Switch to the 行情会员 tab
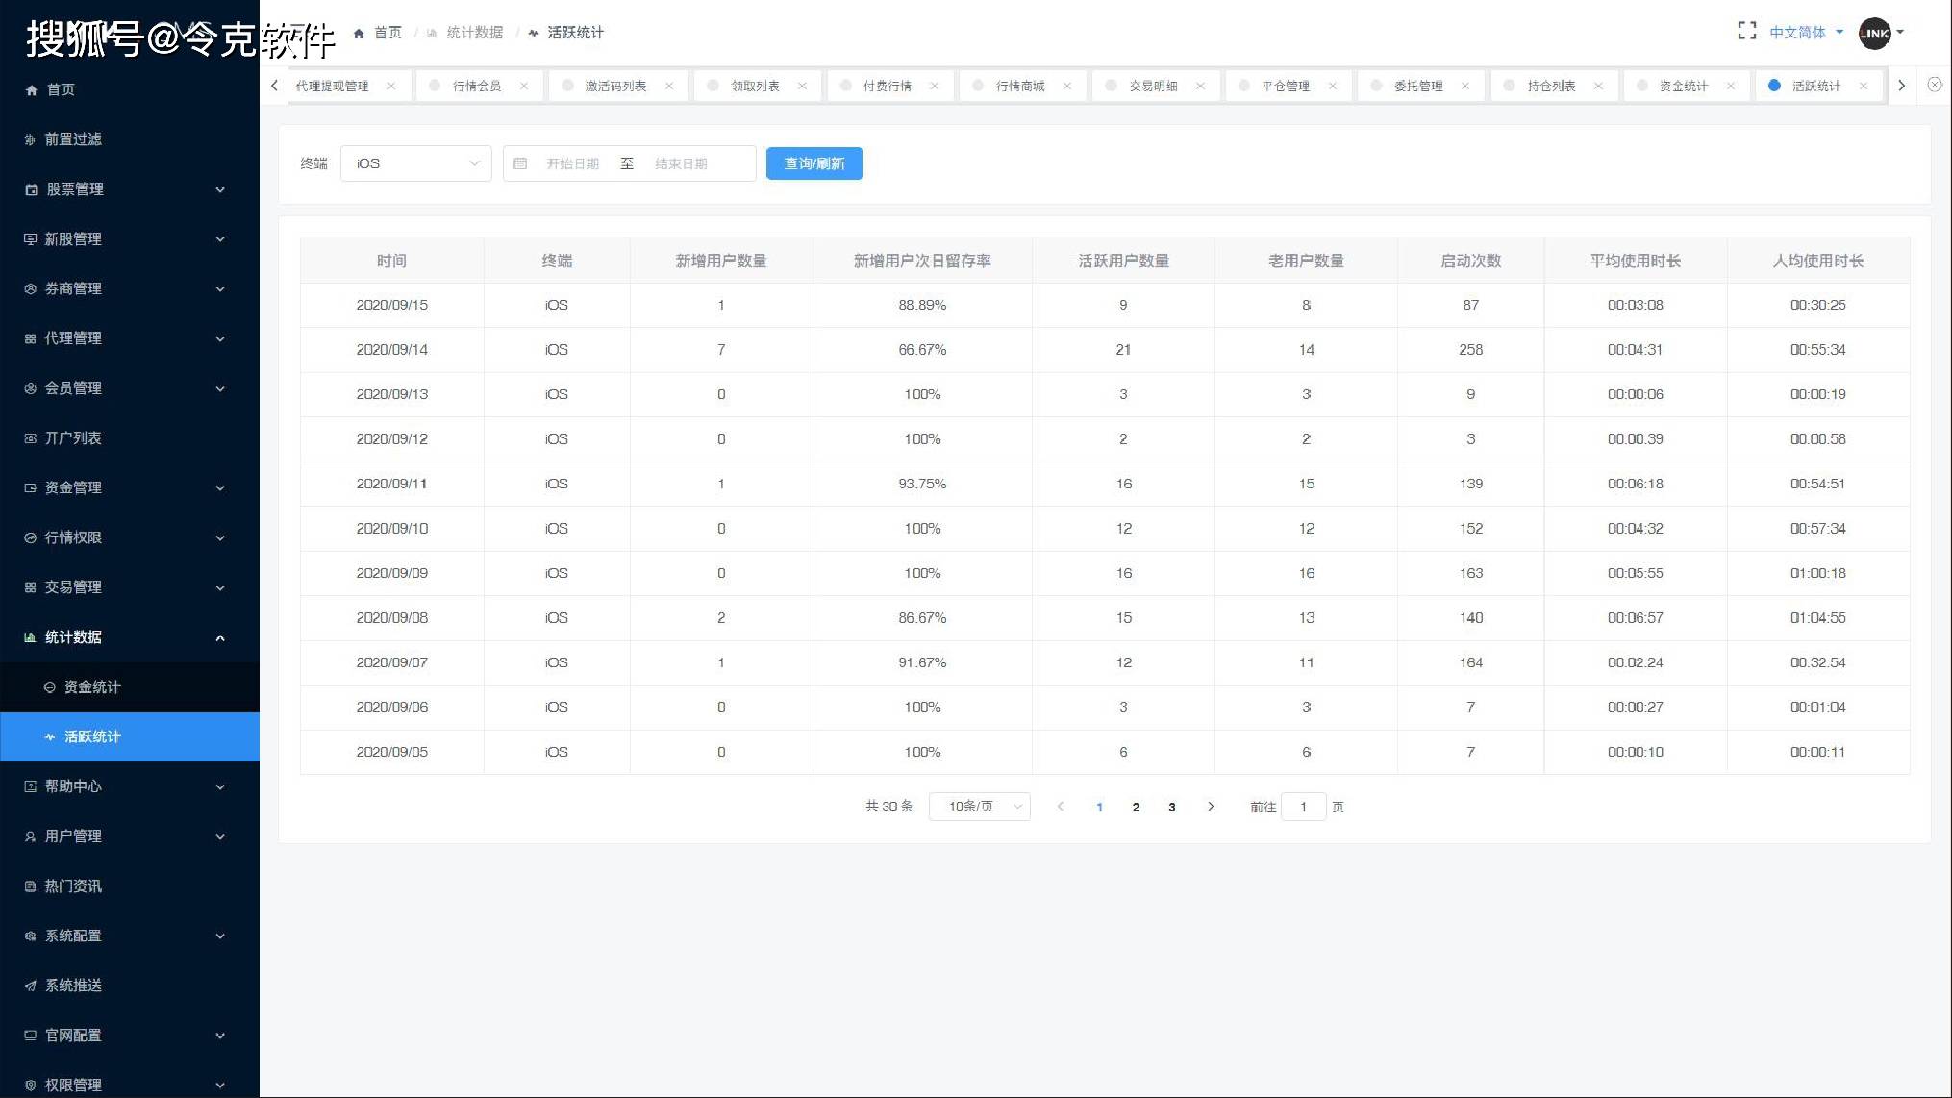This screenshot has width=1952, height=1098. [x=477, y=86]
